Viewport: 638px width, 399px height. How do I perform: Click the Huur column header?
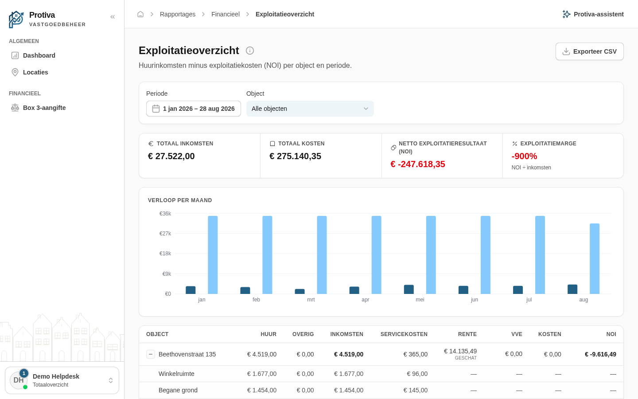(268, 334)
